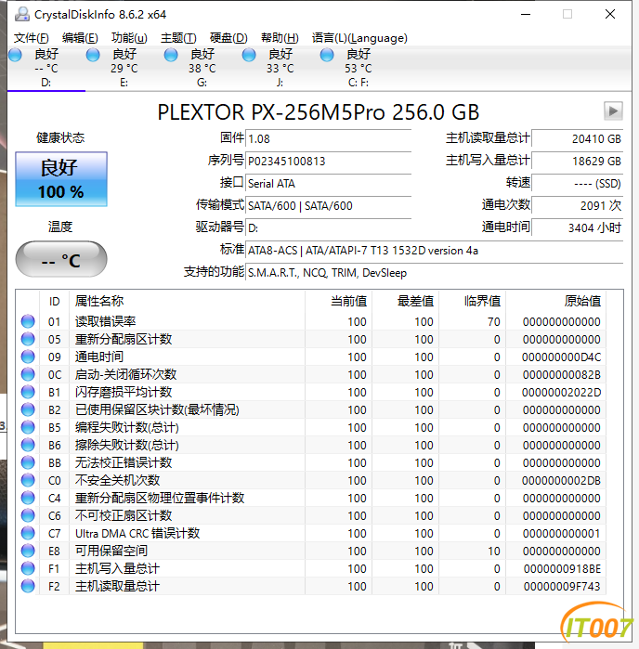This screenshot has height=649, width=639.
Task: Click the 良好 100 % health status button
Action: click(61, 179)
